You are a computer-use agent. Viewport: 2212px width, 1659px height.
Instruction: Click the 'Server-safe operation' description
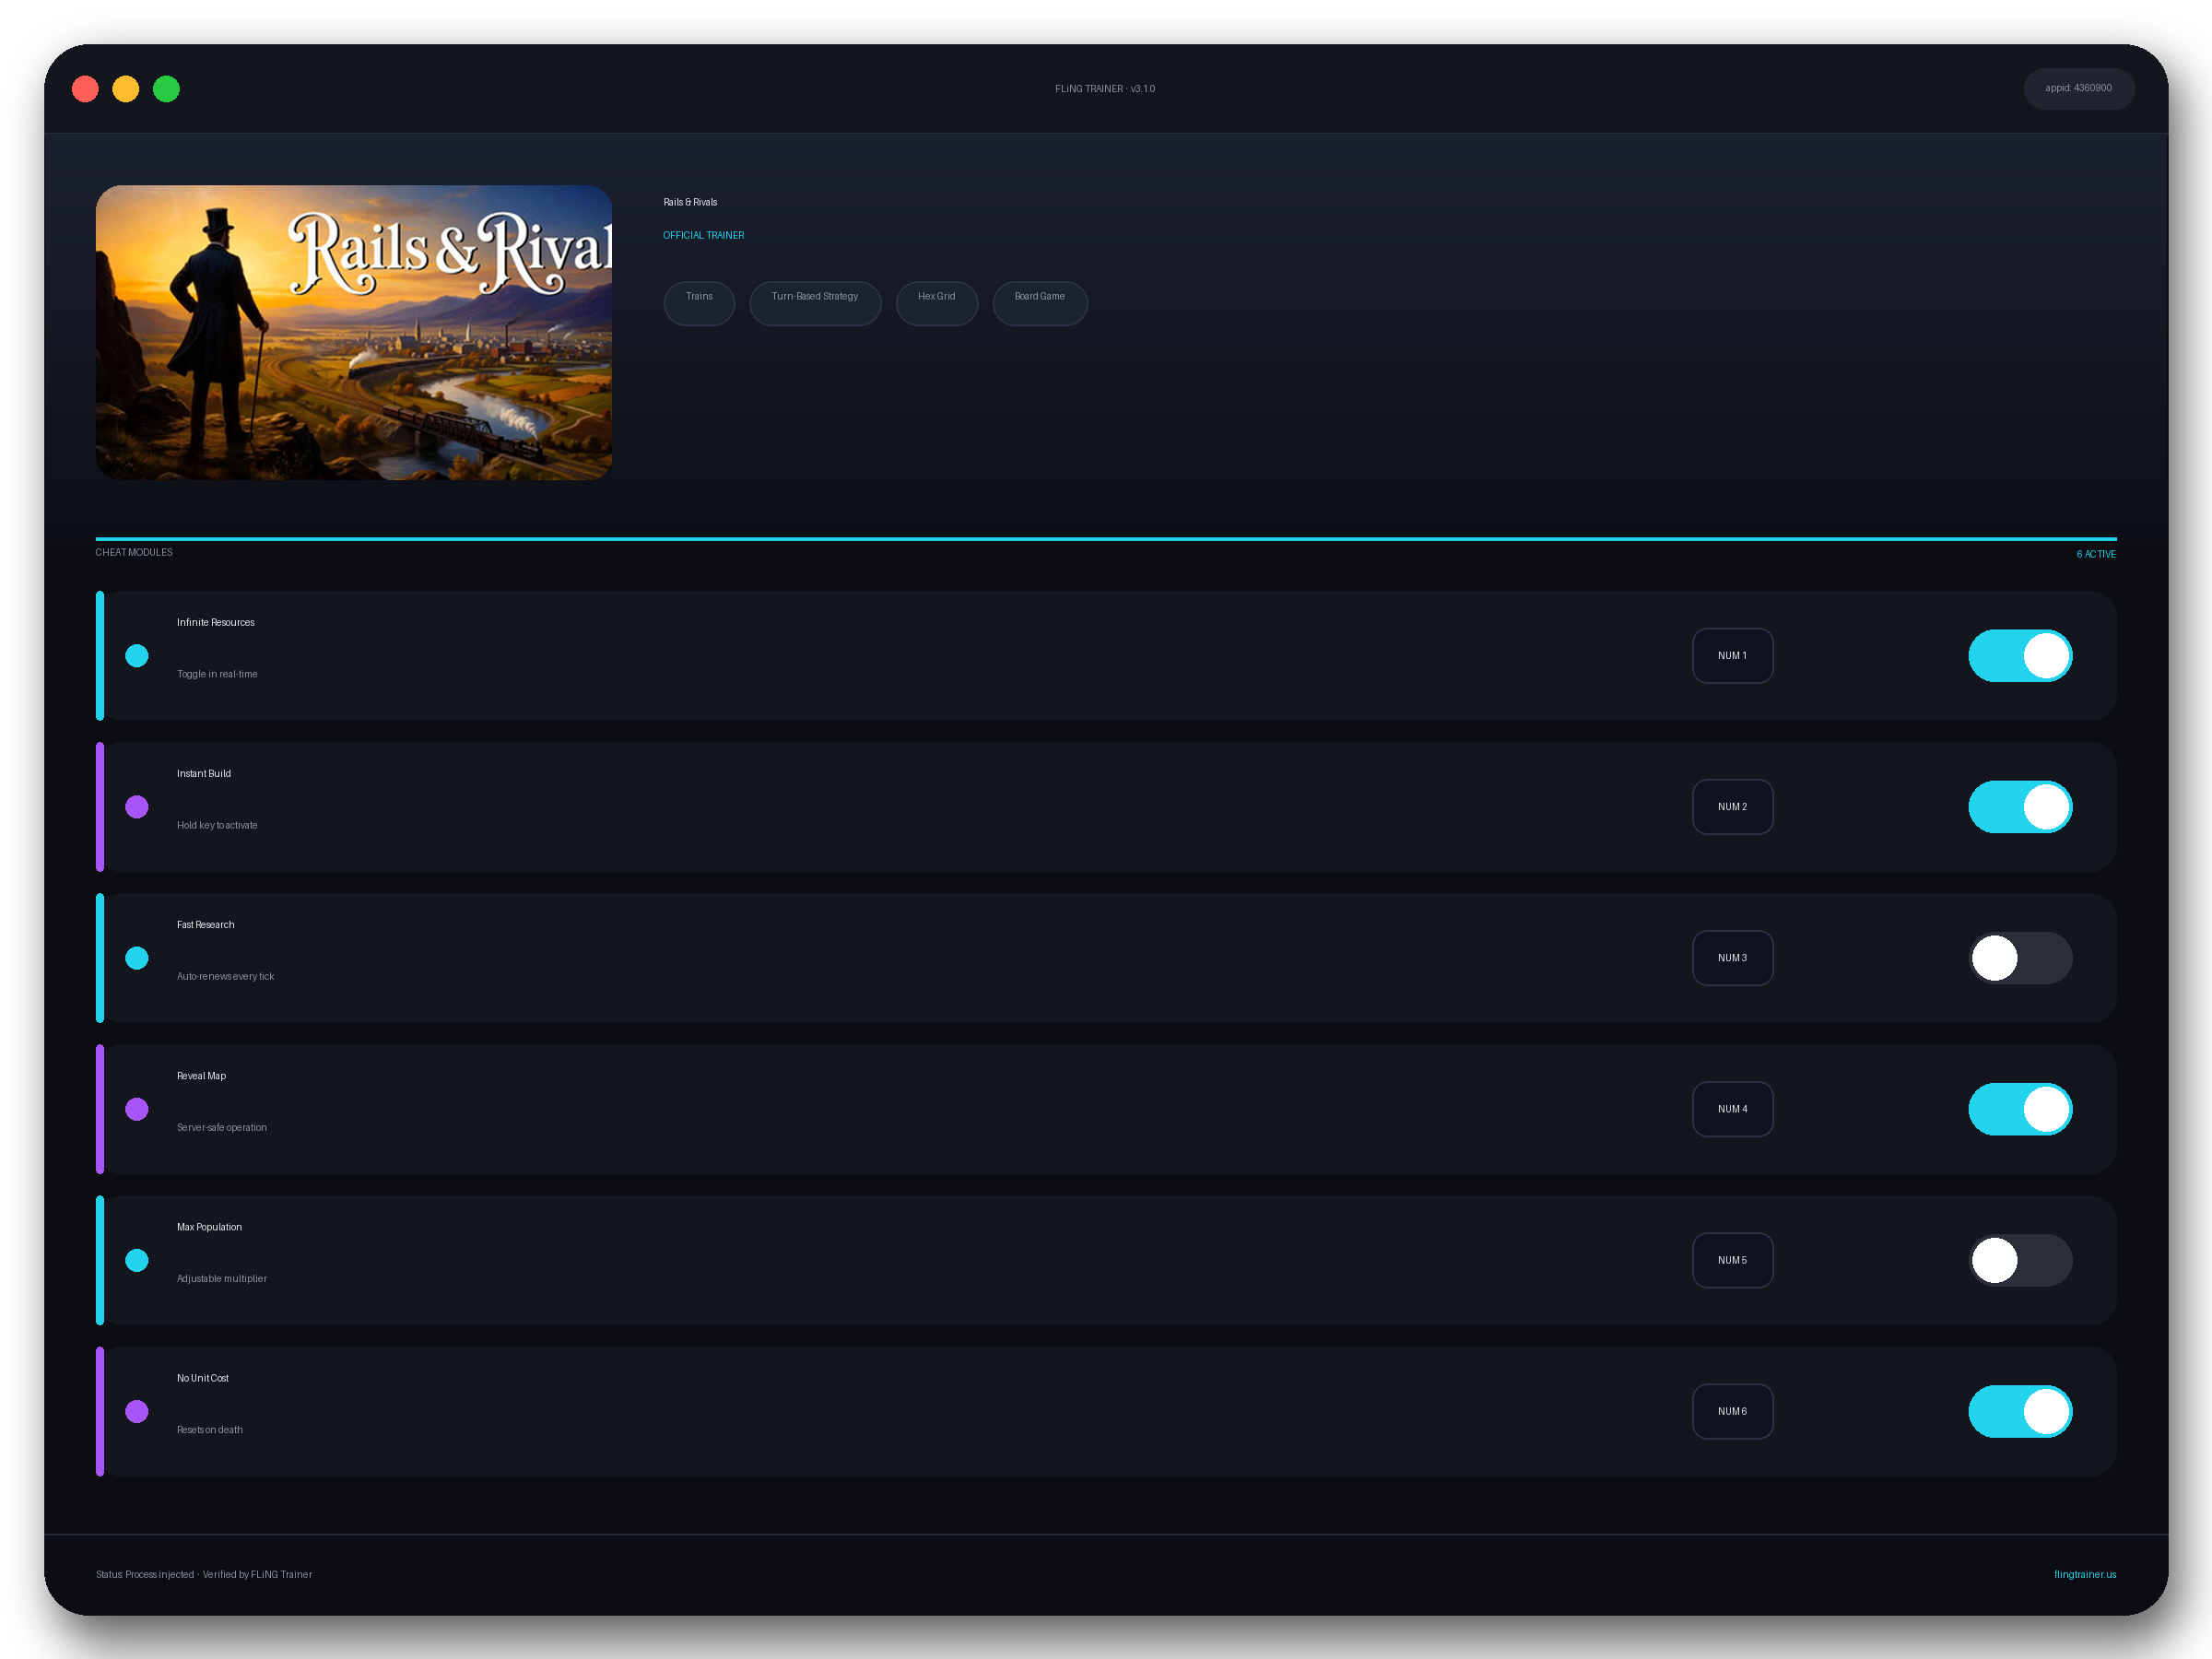click(222, 1127)
